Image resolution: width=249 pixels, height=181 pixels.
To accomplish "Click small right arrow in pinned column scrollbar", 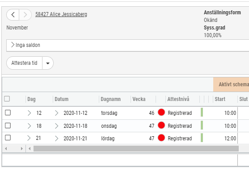I will [22, 149].
